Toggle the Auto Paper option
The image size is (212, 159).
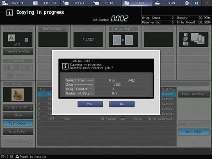pyautogui.click(x=194, y=132)
